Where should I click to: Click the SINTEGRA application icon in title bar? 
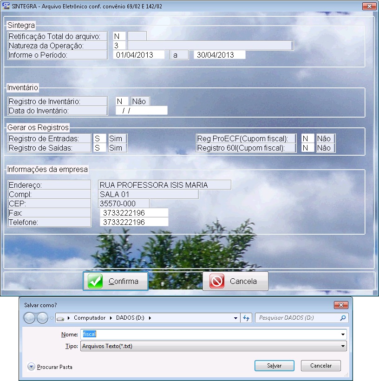(x=6, y=6)
